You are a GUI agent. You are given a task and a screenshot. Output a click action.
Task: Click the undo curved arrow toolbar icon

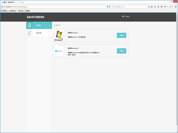coord(165,7)
